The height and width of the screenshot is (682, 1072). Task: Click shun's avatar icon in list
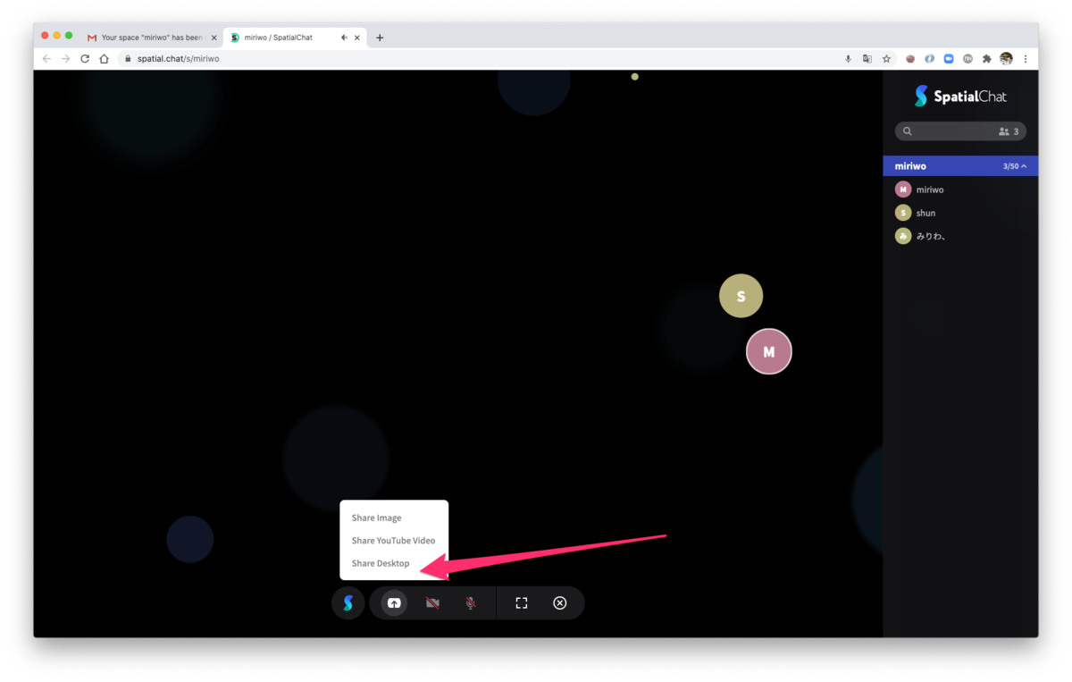(x=903, y=213)
